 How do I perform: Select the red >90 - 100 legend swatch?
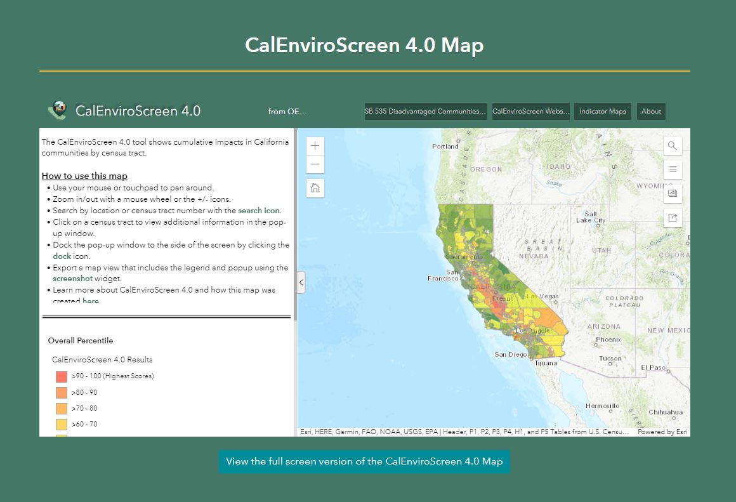tap(62, 376)
